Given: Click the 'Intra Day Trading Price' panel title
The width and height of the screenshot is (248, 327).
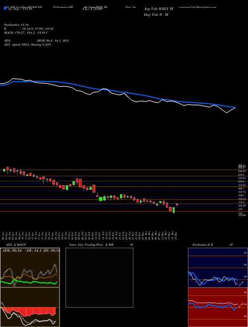Looking at the screenshot, I should tap(91, 245).
